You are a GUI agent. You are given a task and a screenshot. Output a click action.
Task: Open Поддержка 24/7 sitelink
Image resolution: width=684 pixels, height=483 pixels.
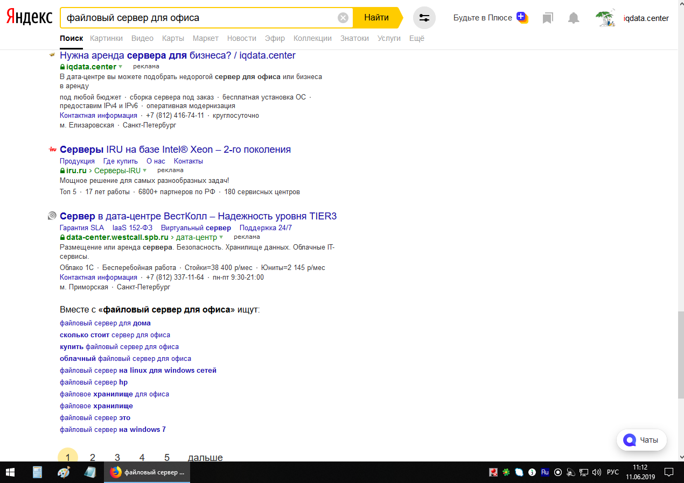pos(266,228)
